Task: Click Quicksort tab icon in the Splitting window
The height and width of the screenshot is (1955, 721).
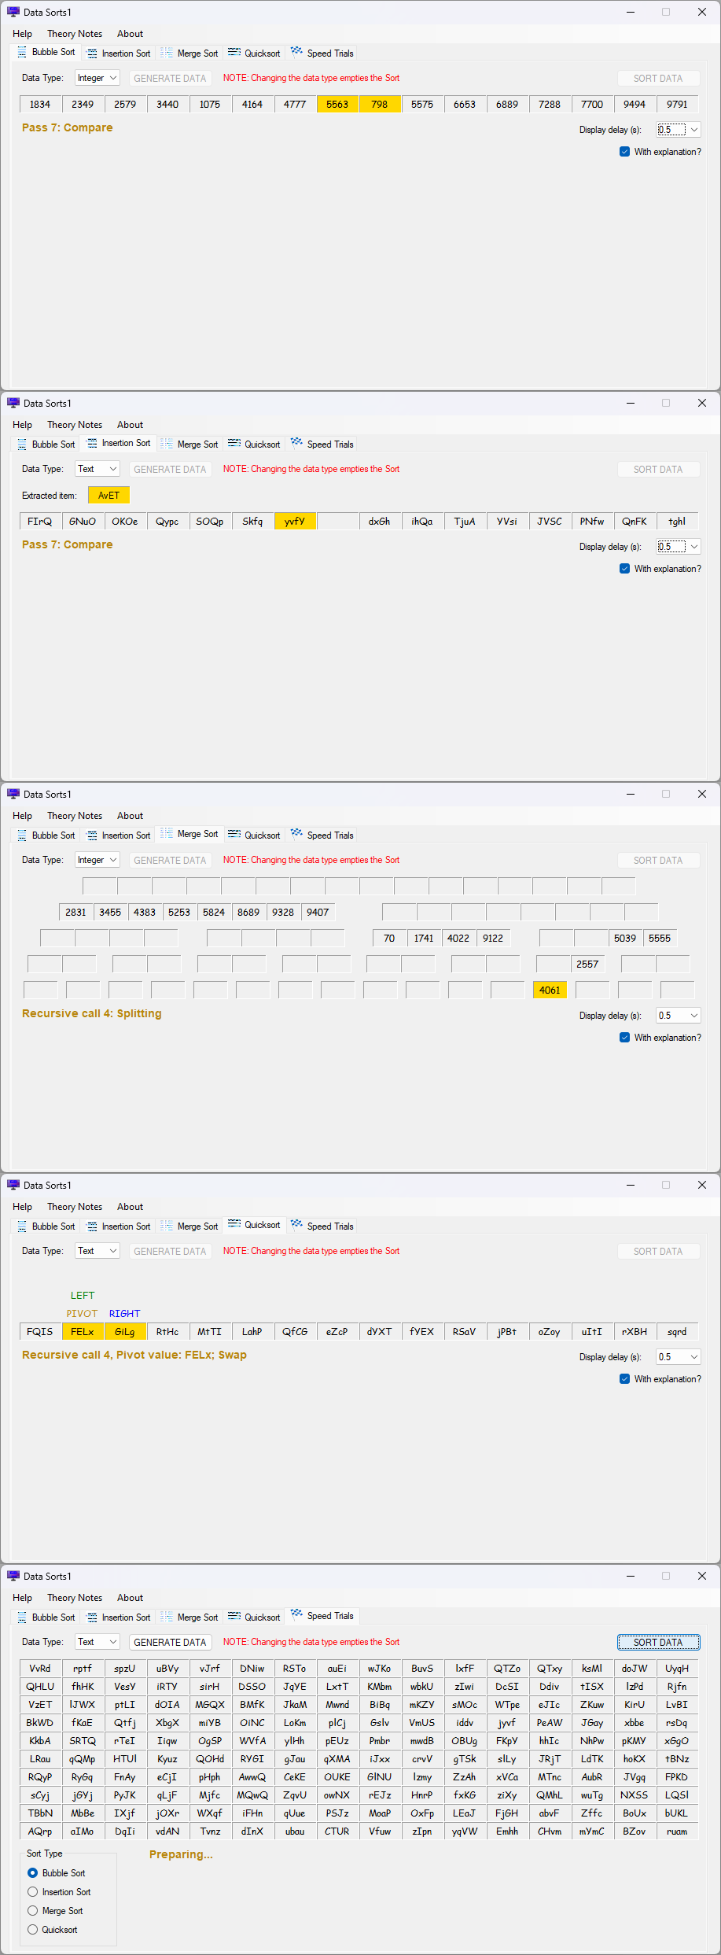Action: pyautogui.click(x=234, y=835)
